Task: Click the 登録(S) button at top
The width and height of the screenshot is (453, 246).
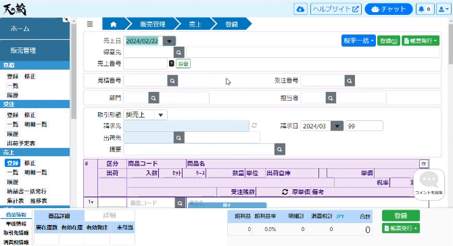Action: [x=389, y=41]
